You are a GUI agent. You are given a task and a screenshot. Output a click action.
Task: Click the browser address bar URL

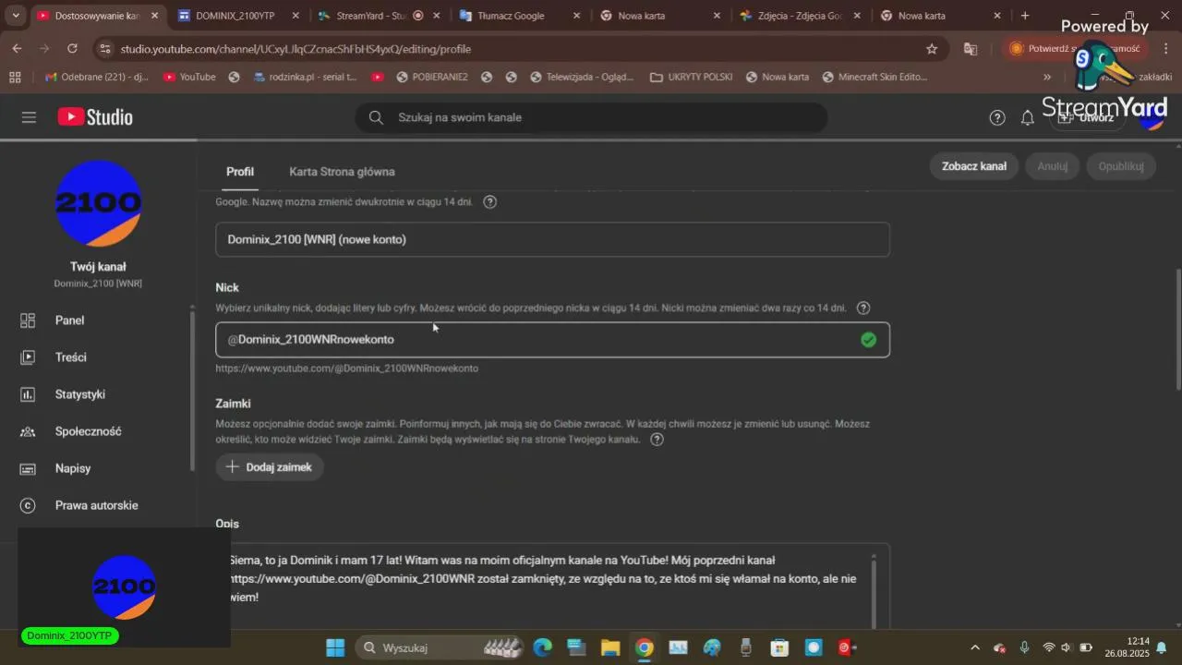(295, 49)
